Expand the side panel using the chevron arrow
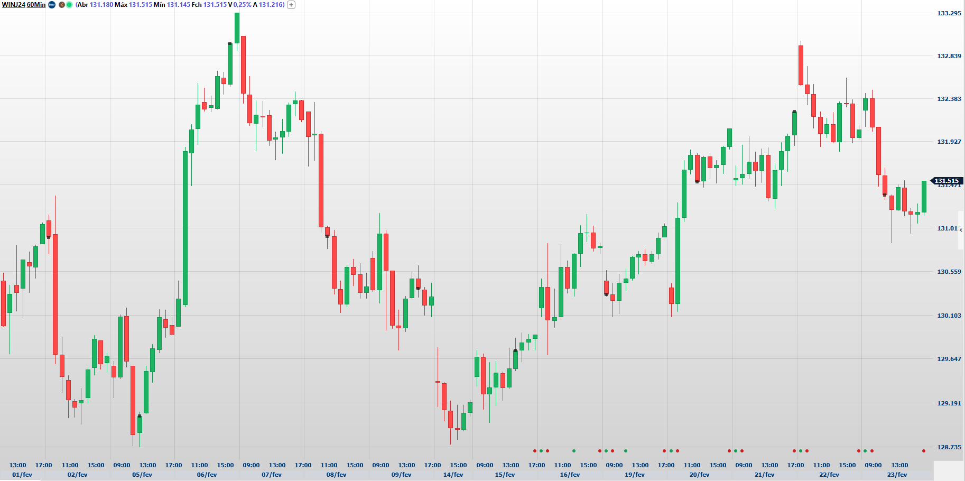This screenshot has width=965, height=481. tap(961, 230)
